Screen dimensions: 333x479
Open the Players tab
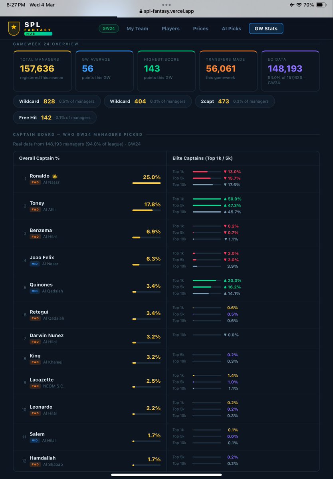point(170,28)
